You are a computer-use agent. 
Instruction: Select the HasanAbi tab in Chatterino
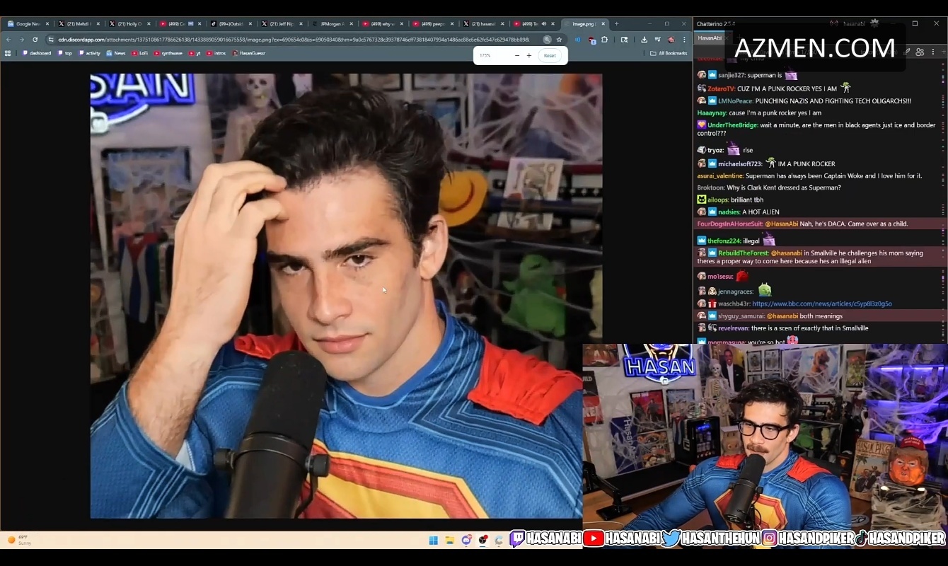[x=710, y=37]
